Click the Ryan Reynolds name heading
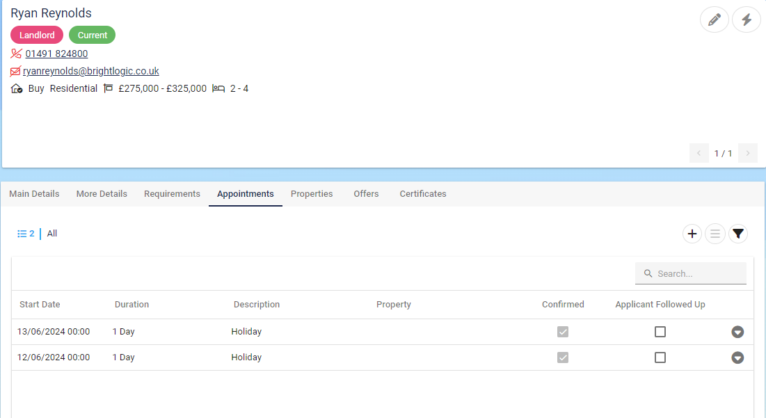The height and width of the screenshot is (418, 766). coord(51,13)
